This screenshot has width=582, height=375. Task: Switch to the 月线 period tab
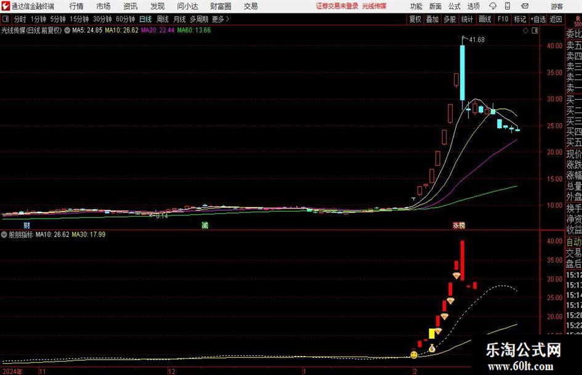pos(180,19)
